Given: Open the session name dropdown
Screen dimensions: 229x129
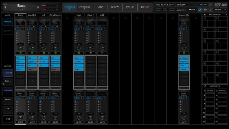Looking at the screenshot, I should [x=165, y=5].
